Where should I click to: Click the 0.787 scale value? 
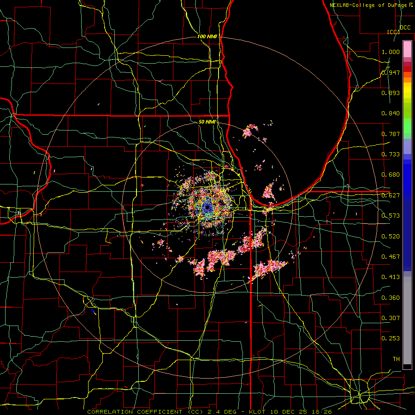391,134
